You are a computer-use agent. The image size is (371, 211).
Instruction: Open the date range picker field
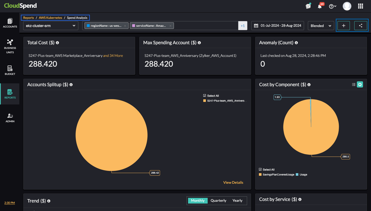point(277,26)
